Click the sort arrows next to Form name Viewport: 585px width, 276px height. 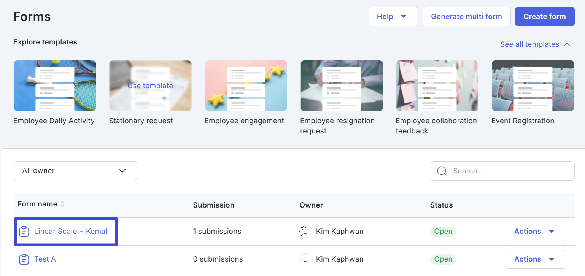[62, 204]
